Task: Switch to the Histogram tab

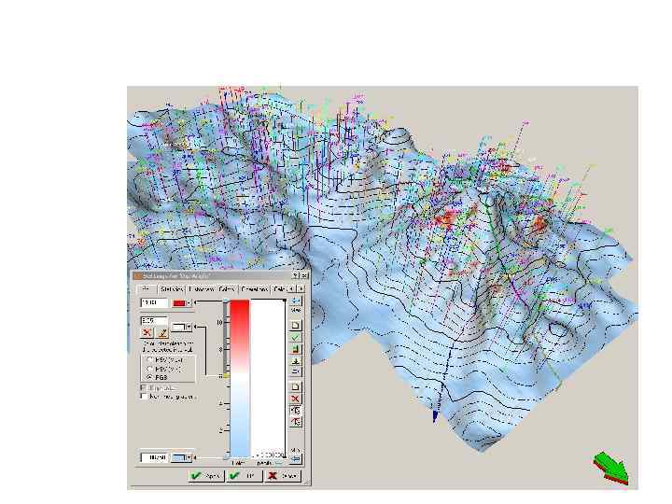Action: (x=202, y=289)
